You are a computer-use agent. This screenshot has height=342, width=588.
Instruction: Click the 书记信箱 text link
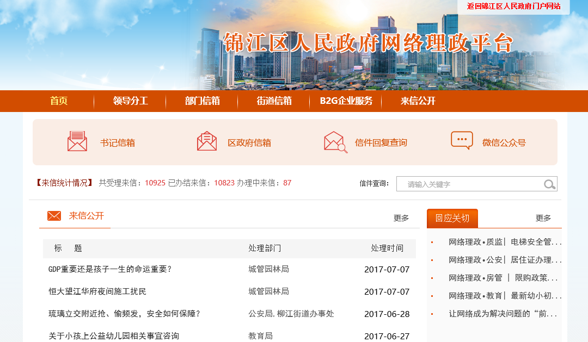[x=118, y=142]
